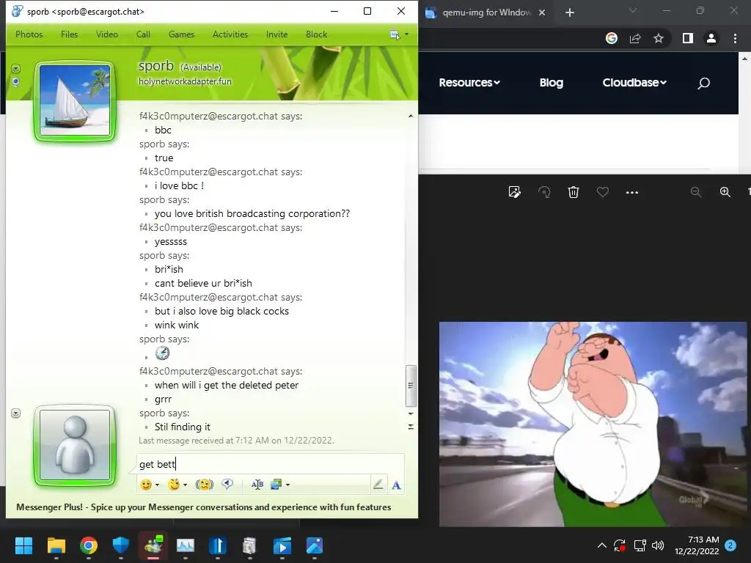
Task: Open the change text formatting AB icon
Action: 257,485
